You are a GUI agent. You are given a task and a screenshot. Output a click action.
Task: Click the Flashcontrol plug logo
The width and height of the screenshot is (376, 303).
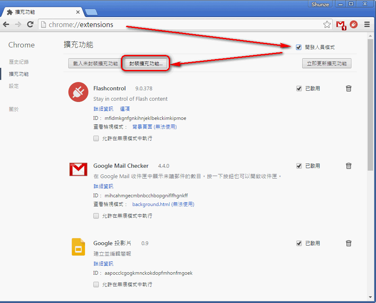click(x=78, y=92)
